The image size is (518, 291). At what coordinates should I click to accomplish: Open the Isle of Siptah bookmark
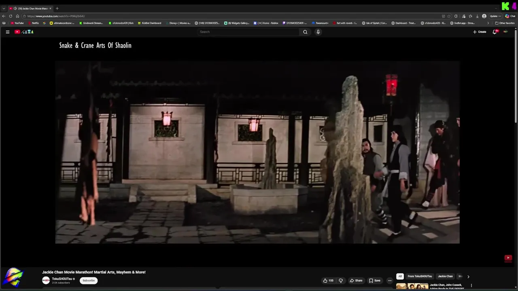coord(374,23)
